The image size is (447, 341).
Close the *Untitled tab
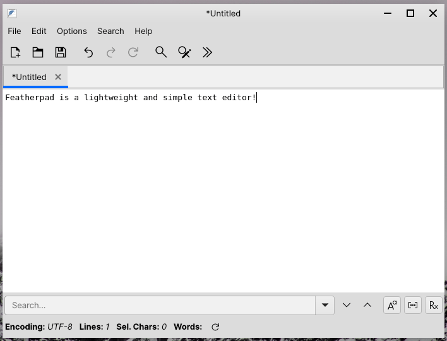pyautogui.click(x=58, y=77)
